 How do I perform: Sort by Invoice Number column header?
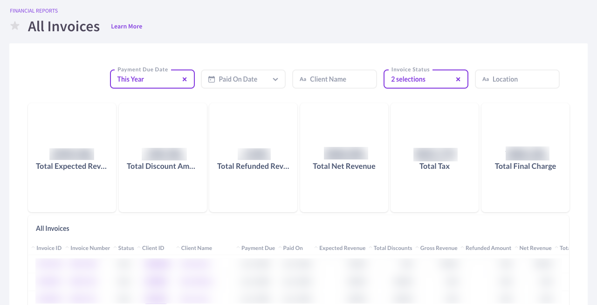click(90, 248)
